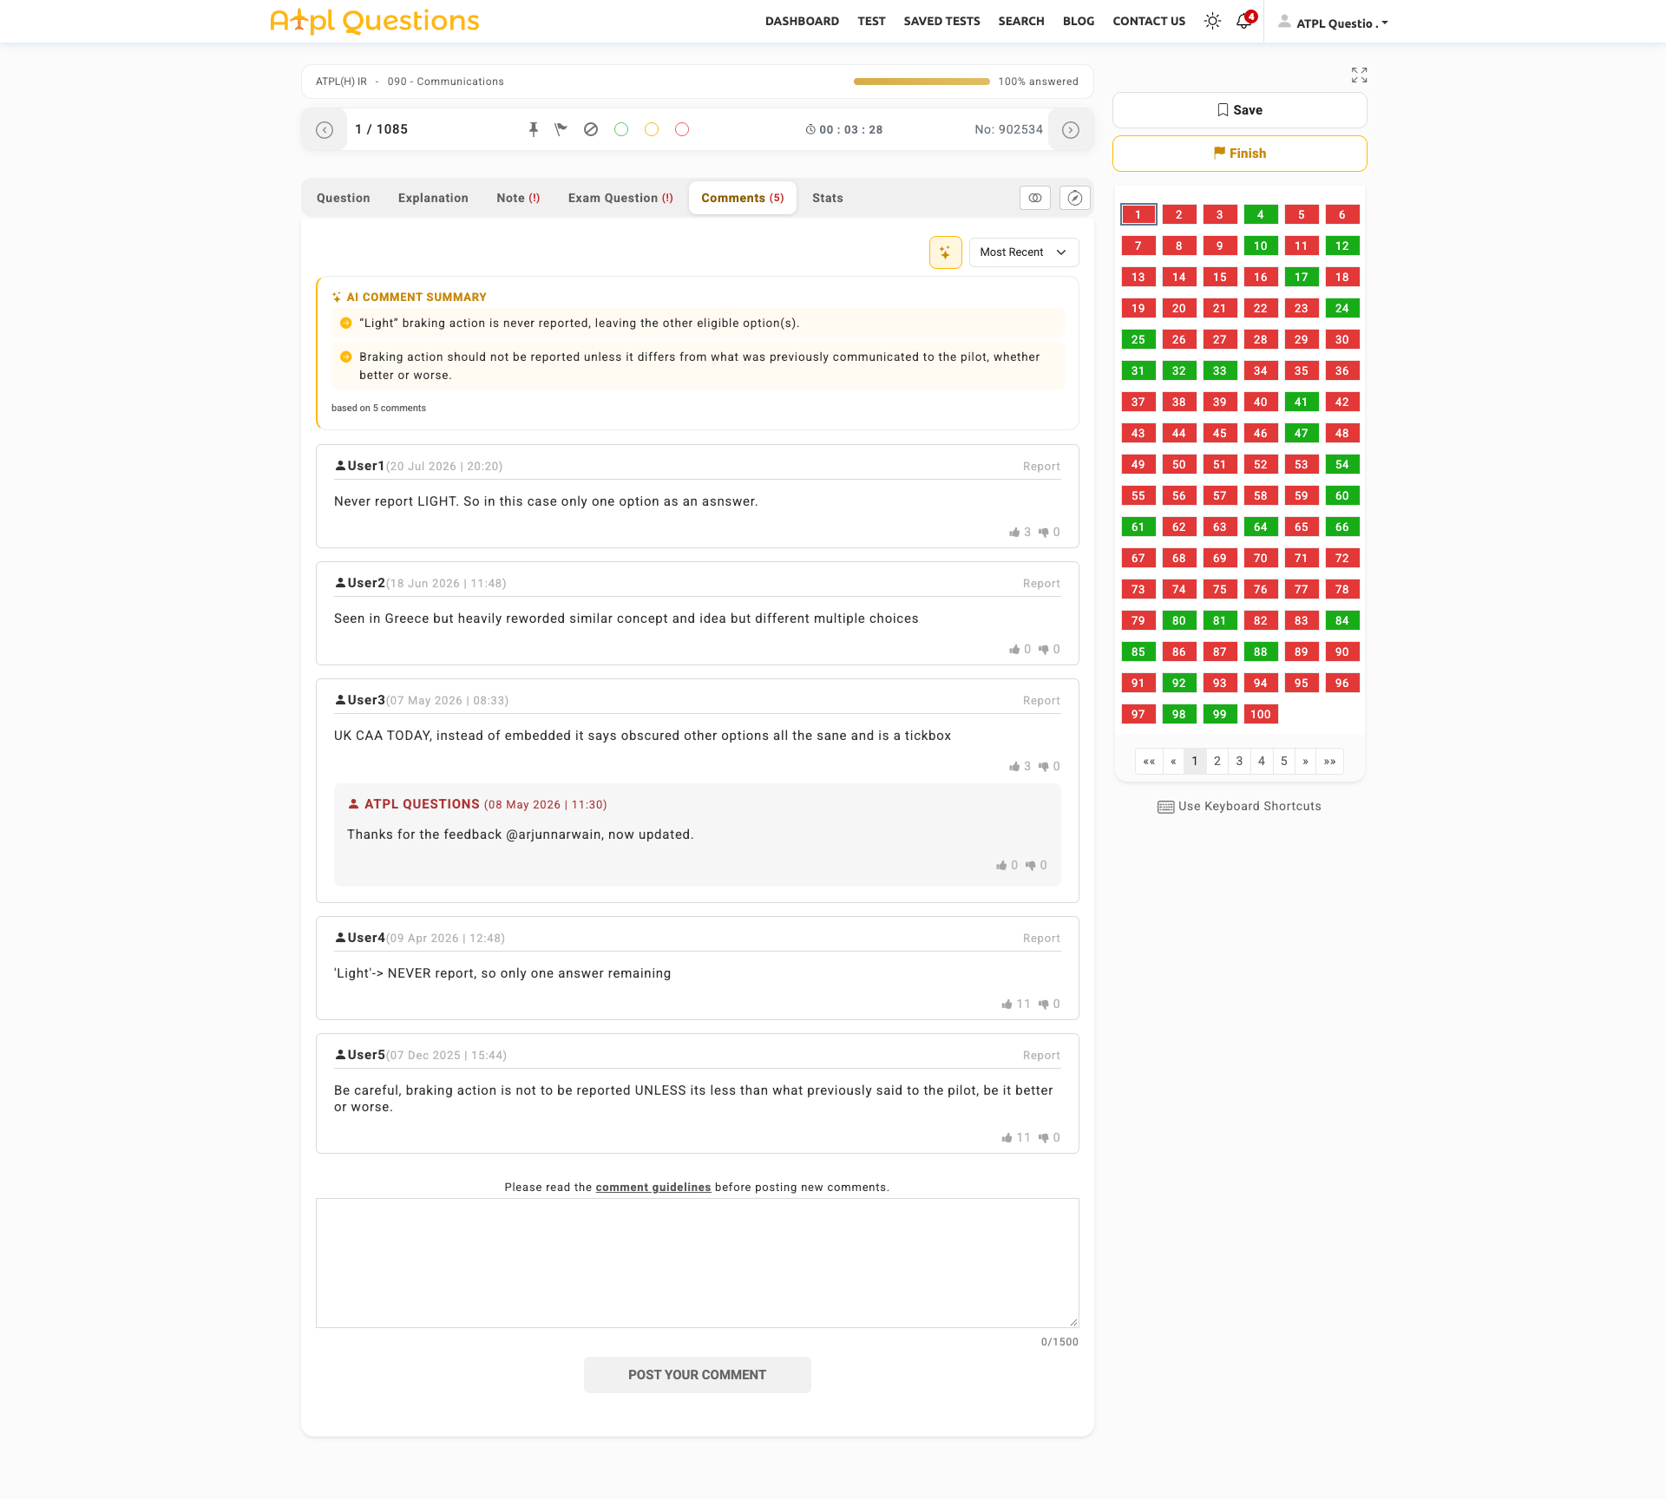Click the compass icon beside tabs
Image resolution: width=1666 pixels, height=1499 pixels.
1074,198
